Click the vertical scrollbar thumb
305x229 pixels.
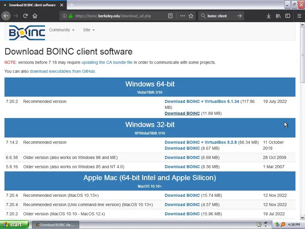click(x=303, y=55)
